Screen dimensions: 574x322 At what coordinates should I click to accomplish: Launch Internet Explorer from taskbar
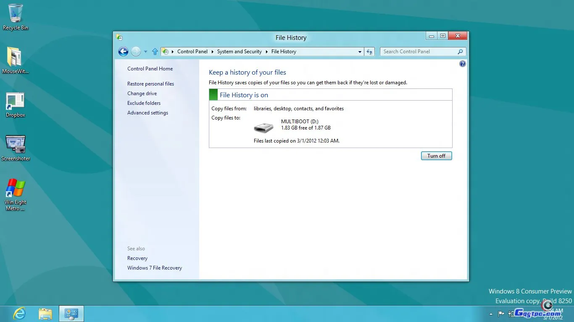(19, 314)
